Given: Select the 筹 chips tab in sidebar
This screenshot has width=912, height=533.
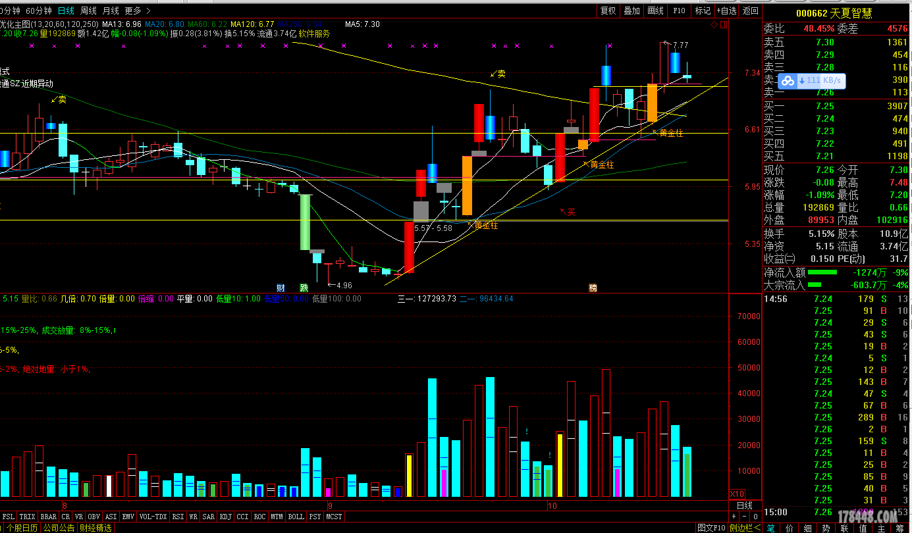Looking at the screenshot, I should click(899, 528).
